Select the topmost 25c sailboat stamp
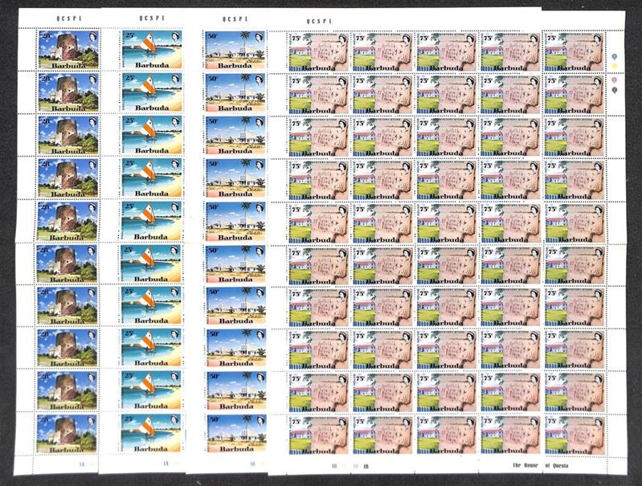This screenshot has width=642, height=486. tap(152, 49)
